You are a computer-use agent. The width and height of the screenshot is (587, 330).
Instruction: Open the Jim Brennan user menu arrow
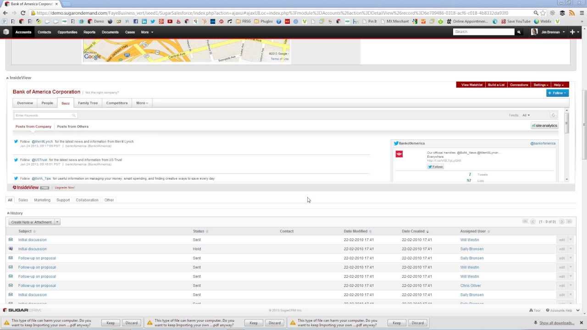(x=564, y=32)
